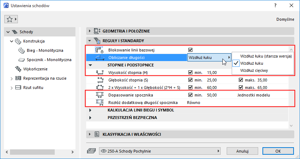Viewport: 300px width, 159px height.
Task: Click the Anuluj button
Action: coord(242,151)
